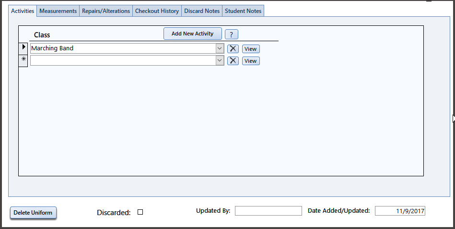
Task: Select the Student Notes tab
Action: click(x=243, y=11)
